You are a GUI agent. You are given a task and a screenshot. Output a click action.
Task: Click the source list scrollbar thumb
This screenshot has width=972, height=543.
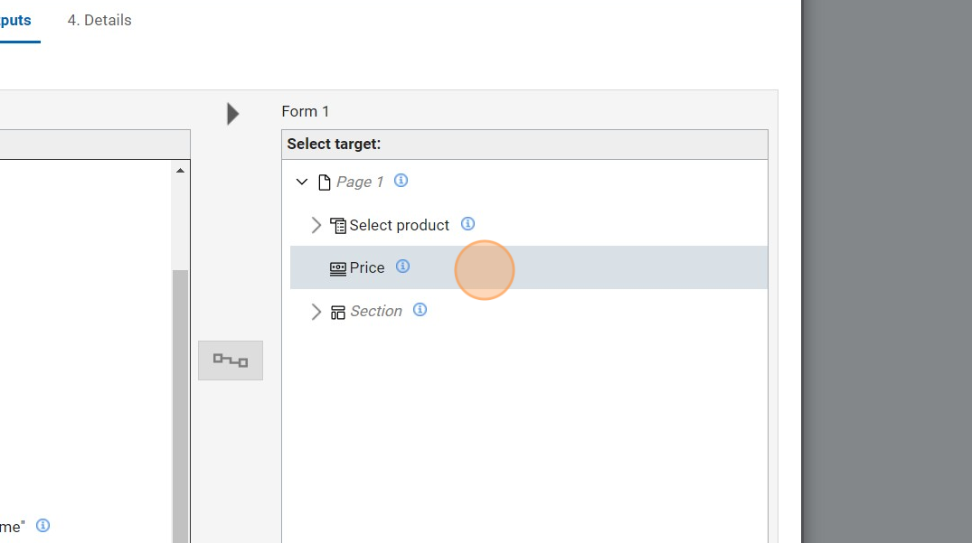click(x=180, y=407)
